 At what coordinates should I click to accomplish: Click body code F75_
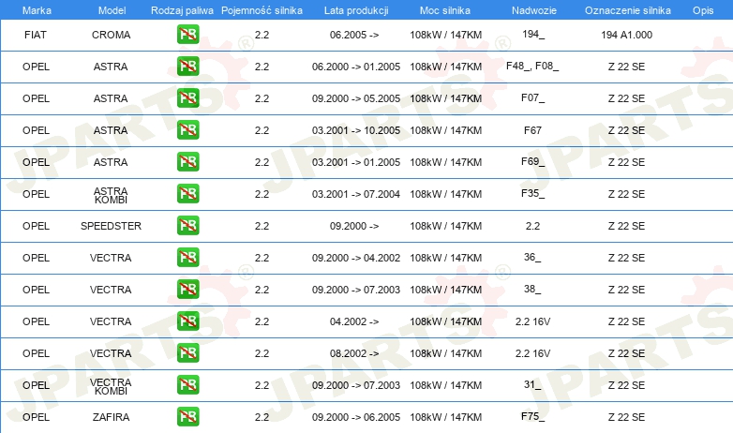[533, 416]
